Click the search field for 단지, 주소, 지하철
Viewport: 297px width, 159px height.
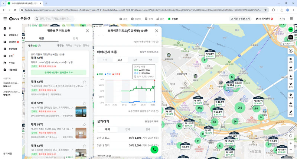tap(54, 18)
